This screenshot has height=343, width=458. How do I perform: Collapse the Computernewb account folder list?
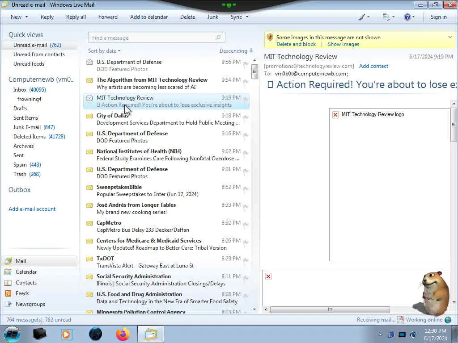tap(42, 79)
